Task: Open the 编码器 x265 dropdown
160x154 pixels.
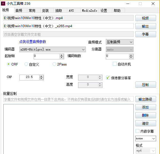Action: (52, 50)
